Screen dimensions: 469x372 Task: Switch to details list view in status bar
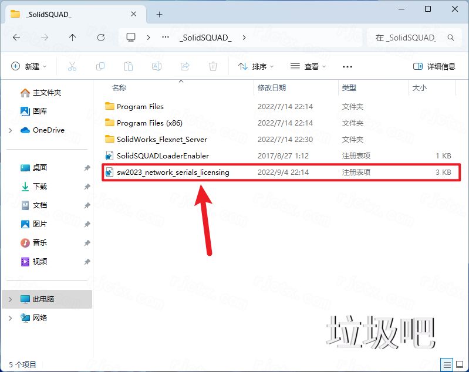click(x=447, y=364)
